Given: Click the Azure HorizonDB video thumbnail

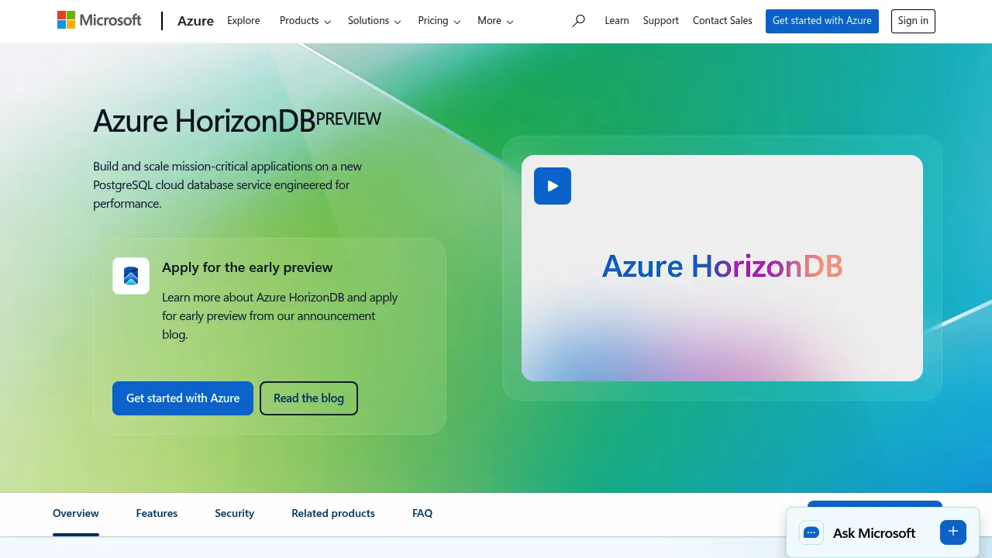Looking at the screenshot, I should [722, 268].
